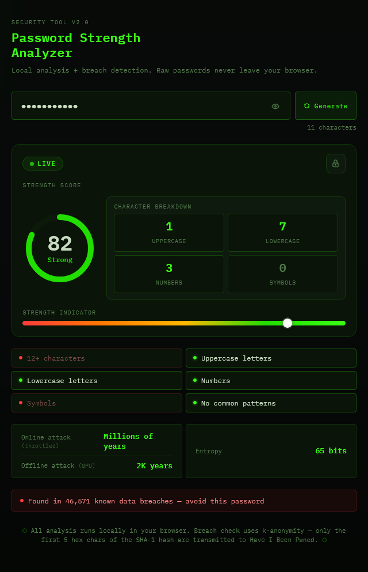The height and width of the screenshot is (572, 368).
Task: Click the LIVE status badge
Action: [43, 164]
